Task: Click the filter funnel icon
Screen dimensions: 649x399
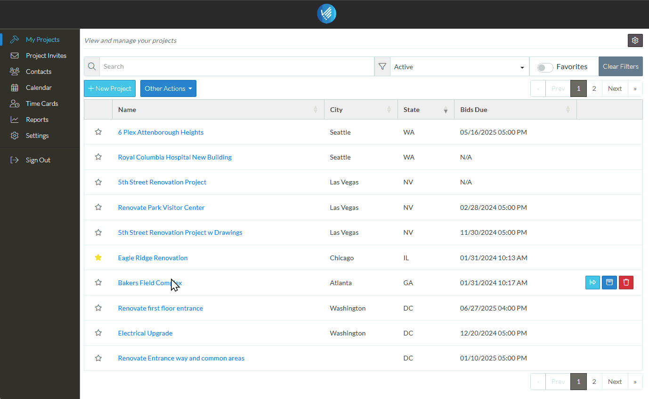Action: [x=382, y=67]
